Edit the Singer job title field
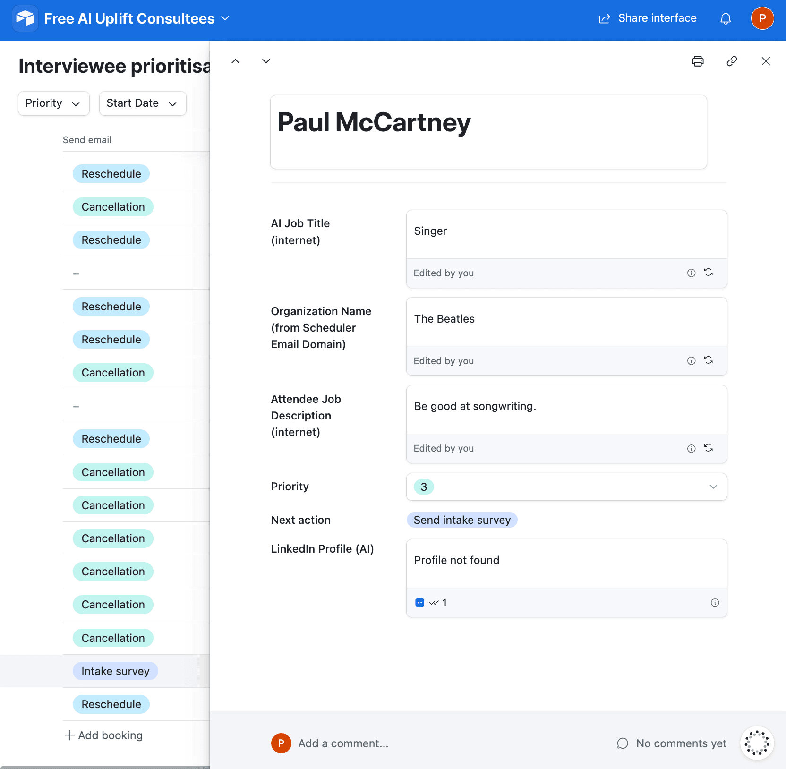The width and height of the screenshot is (786, 769). point(566,234)
